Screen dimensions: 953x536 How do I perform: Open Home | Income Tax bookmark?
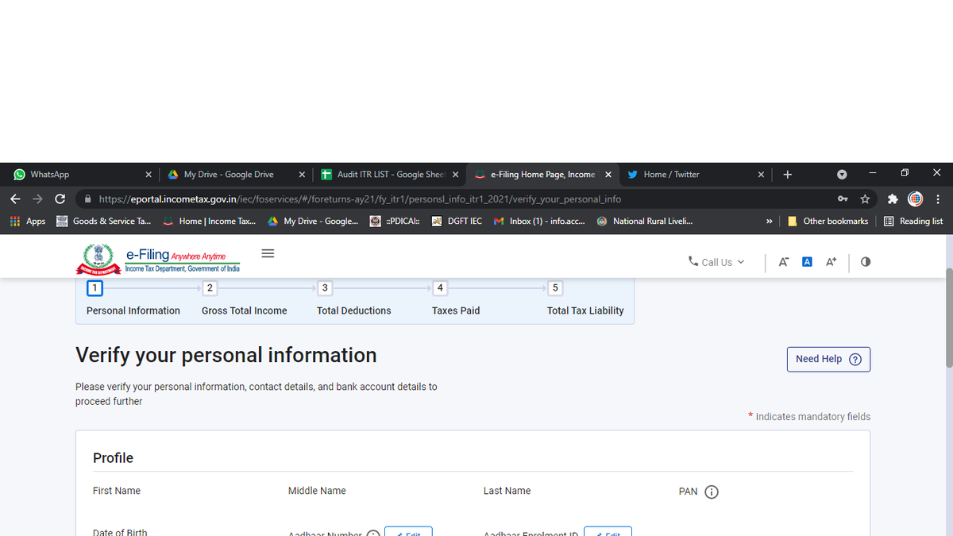(210, 222)
